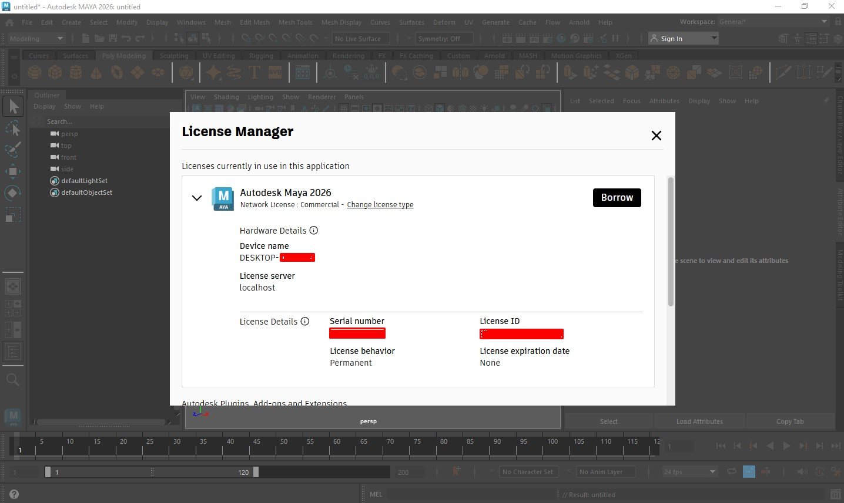Choose the Paint Selection tool
Image resolution: width=844 pixels, height=503 pixels.
coord(13,149)
